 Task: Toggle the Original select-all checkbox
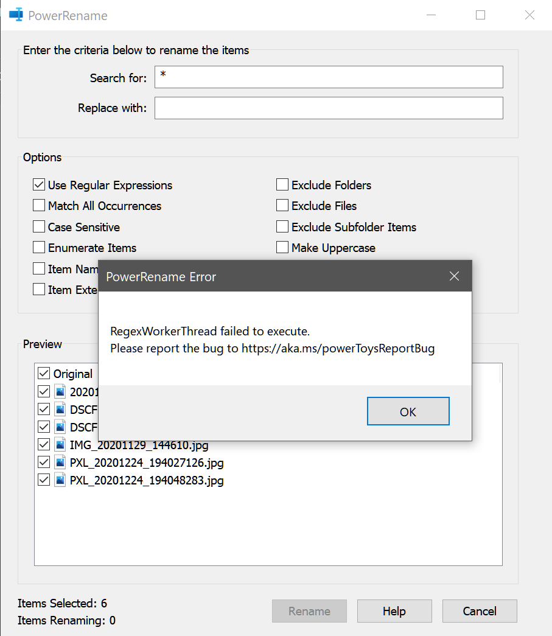(44, 374)
